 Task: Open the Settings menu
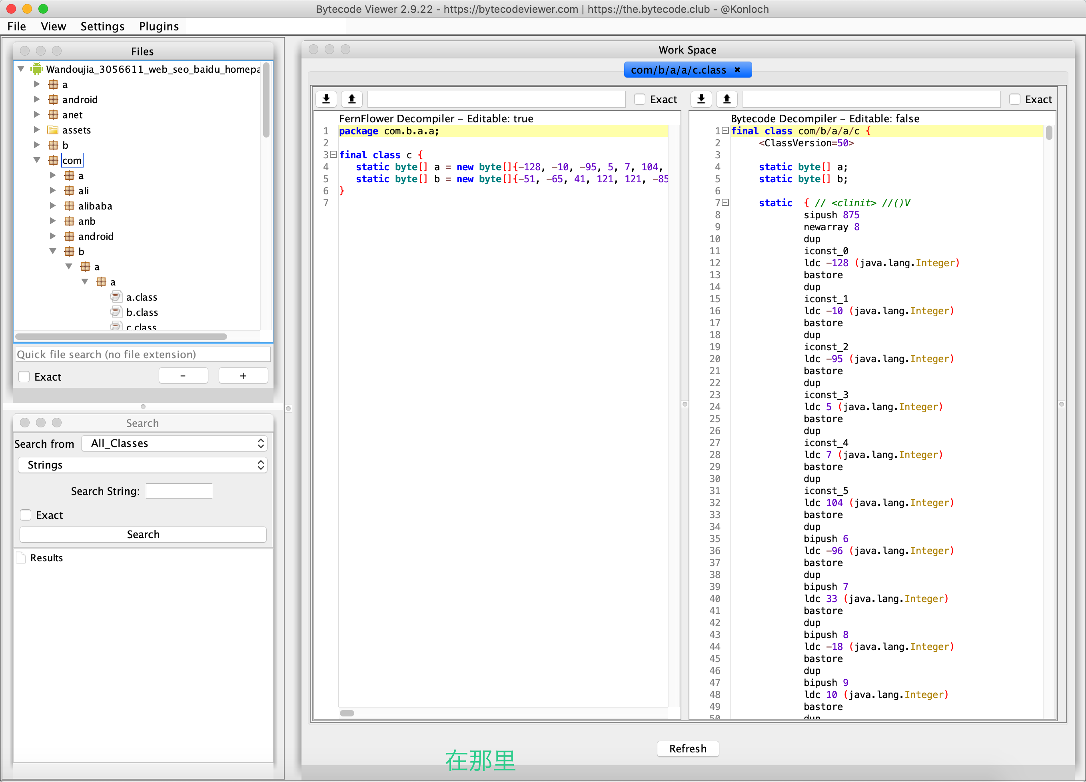tap(102, 26)
